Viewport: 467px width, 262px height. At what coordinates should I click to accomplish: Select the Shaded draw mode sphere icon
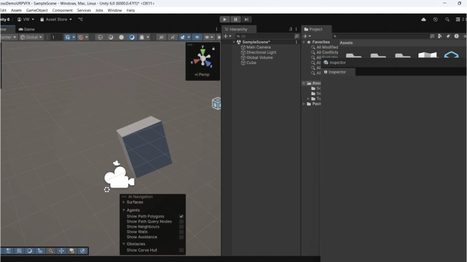(x=121, y=37)
